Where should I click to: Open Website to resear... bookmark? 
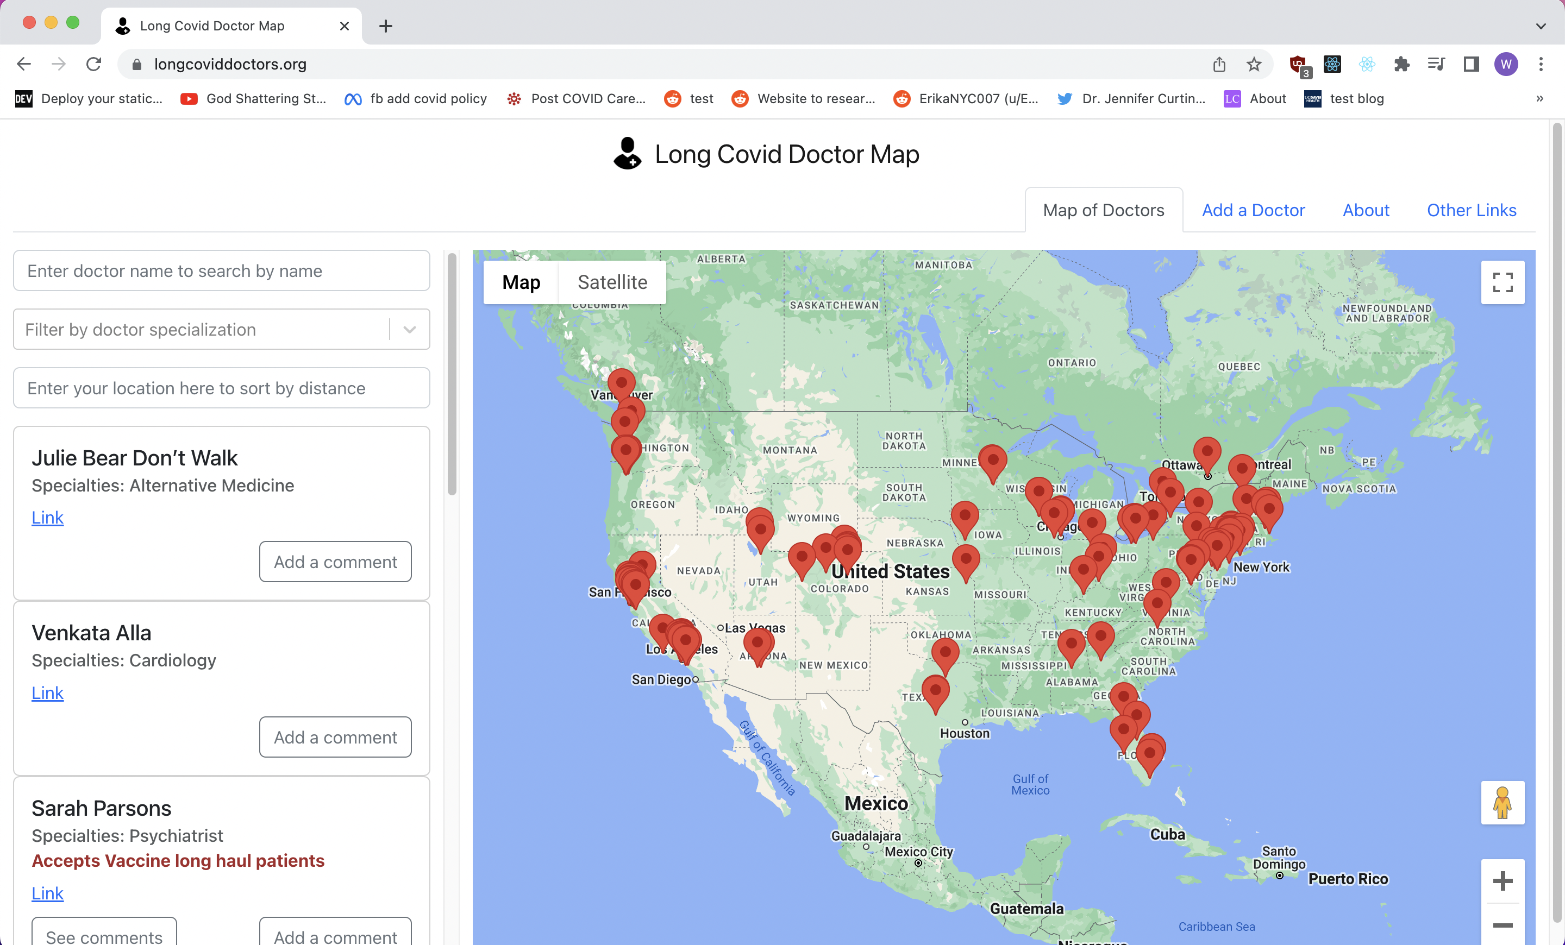(x=804, y=98)
